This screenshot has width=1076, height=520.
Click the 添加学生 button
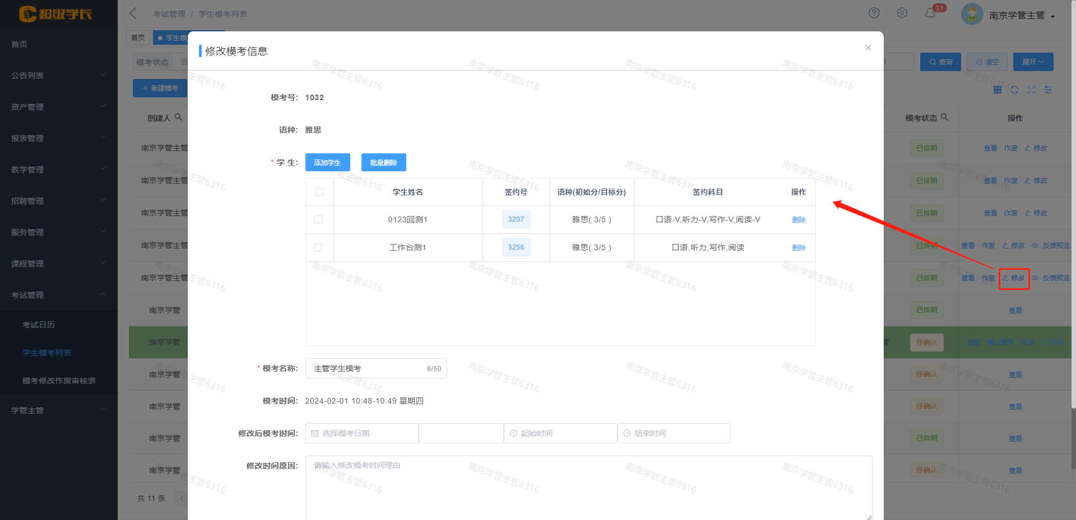tap(327, 162)
